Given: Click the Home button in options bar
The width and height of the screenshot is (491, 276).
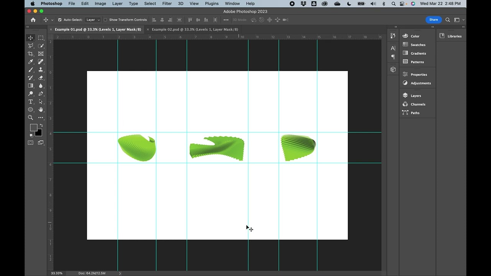Looking at the screenshot, I should [x=33, y=20].
